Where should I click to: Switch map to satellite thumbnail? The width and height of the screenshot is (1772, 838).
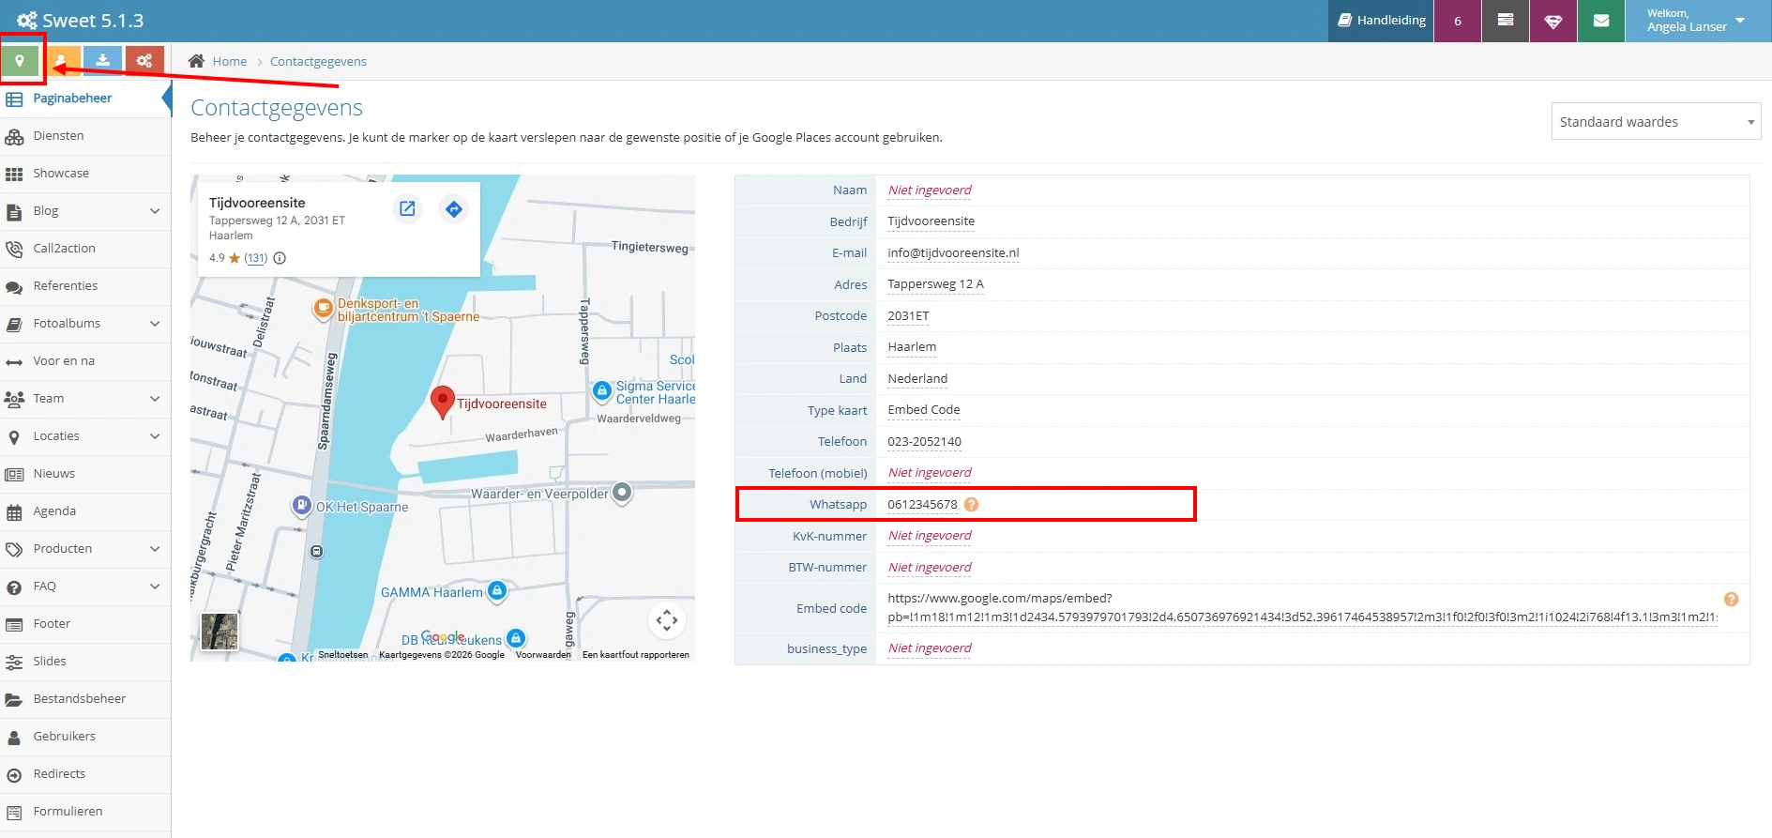[x=220, y=632]
